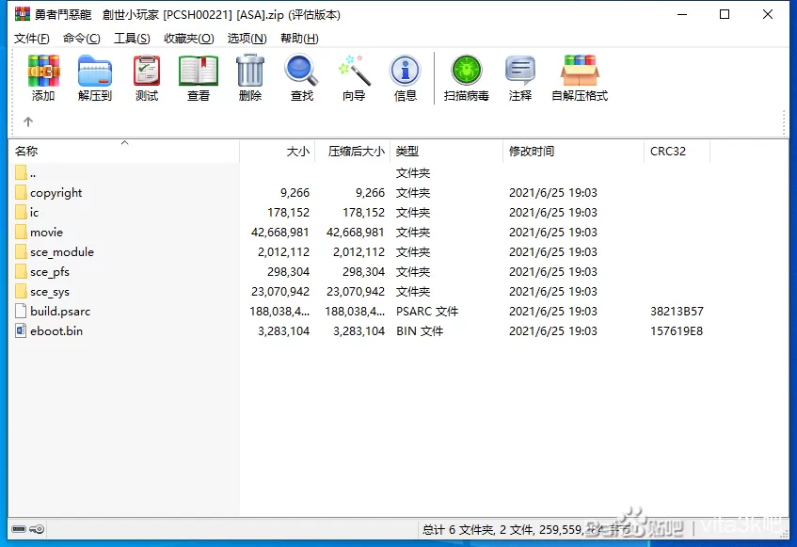Sort by 修改时间 column header
The width and height of the screenshot is (797, 547).
coord(573,151)
